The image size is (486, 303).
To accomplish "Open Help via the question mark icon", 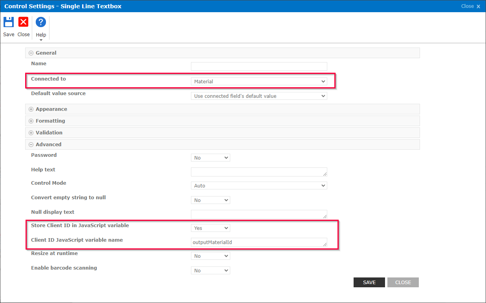I will click(x=40, y=22).
